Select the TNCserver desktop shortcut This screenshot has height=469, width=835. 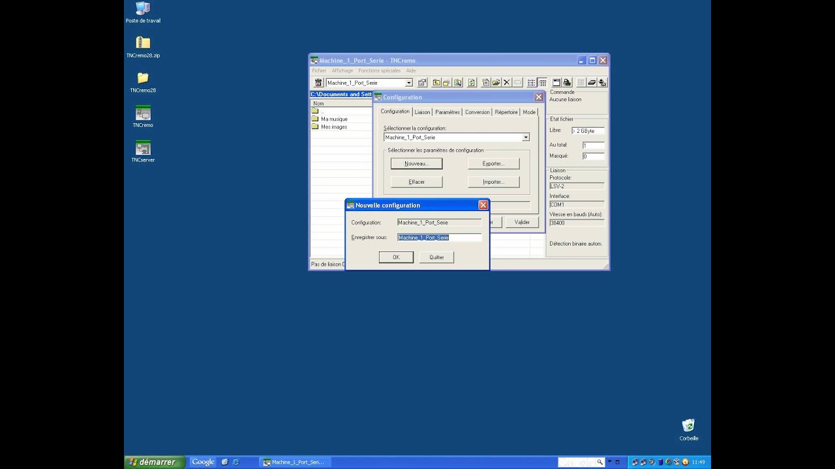[x=143, y=151]
